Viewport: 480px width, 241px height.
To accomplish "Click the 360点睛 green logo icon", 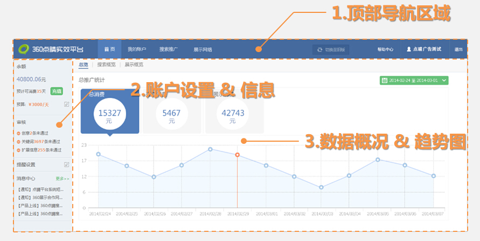I will coord(24,49).
